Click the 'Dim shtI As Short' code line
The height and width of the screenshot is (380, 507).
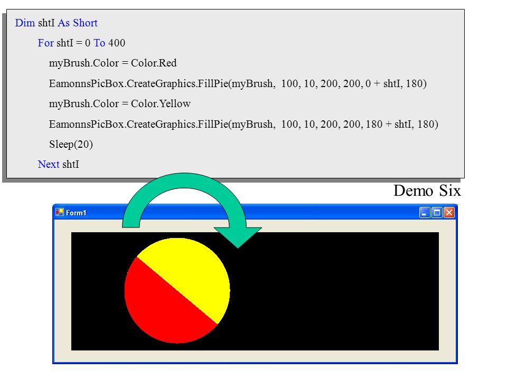point(57,23)
